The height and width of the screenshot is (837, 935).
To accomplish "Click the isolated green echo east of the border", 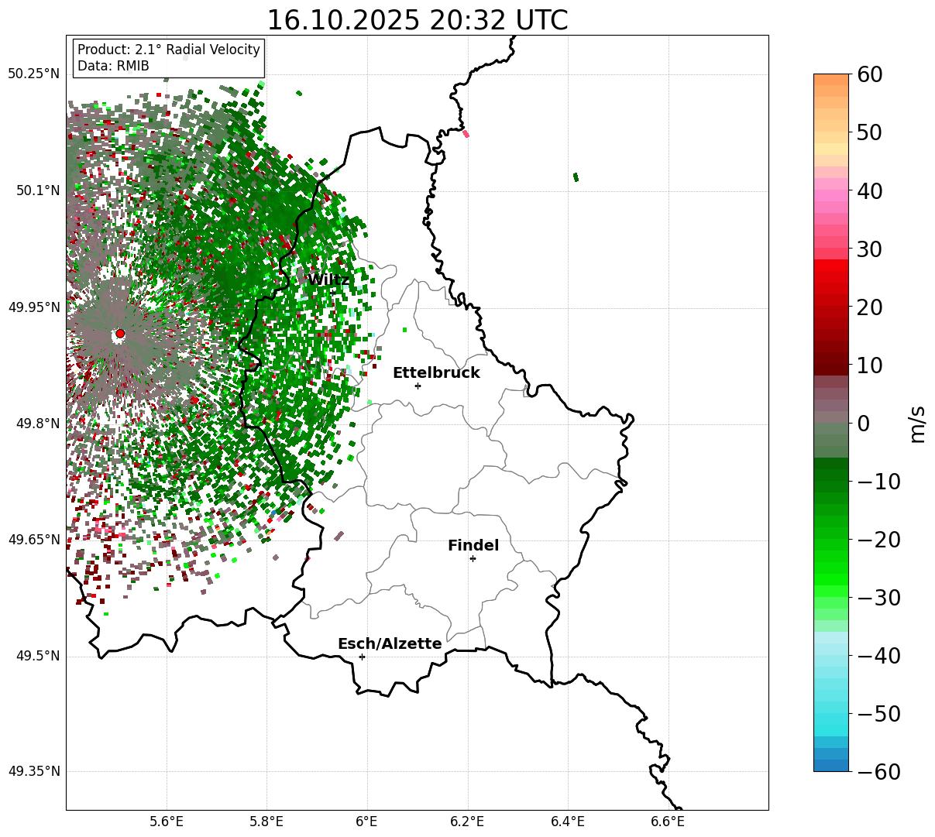I will (576, 177).
